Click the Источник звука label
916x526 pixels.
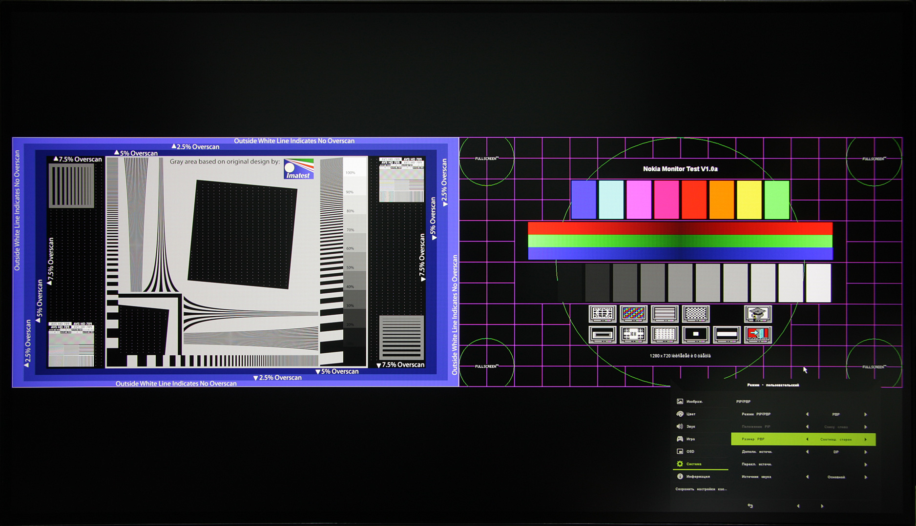[x=756, y=477]
